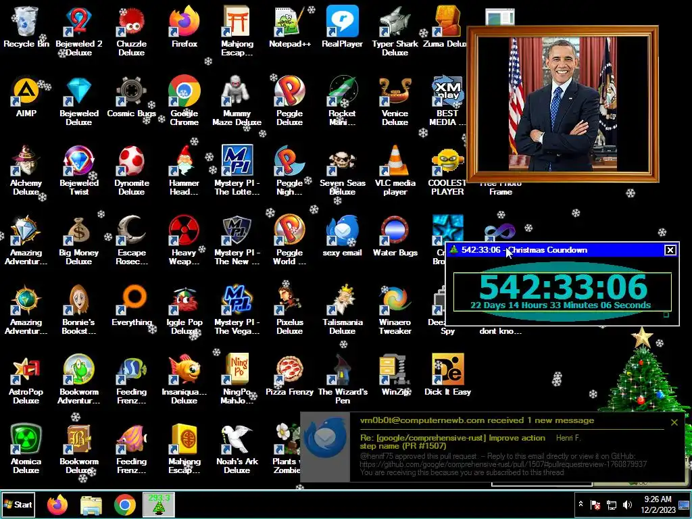
Task: Open WinZip desktop shortcut
Action: 395,375
